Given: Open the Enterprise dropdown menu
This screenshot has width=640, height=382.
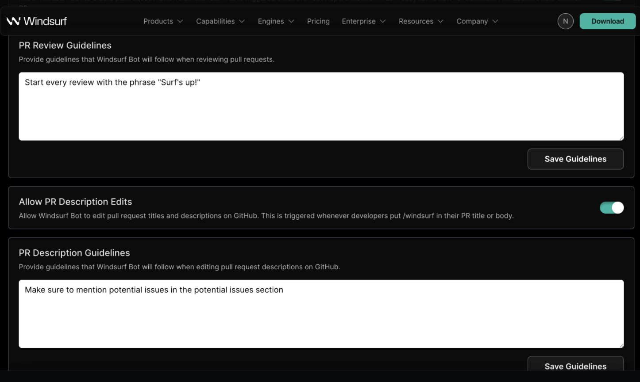Looking at the screenshot, I should click(364, 21).
